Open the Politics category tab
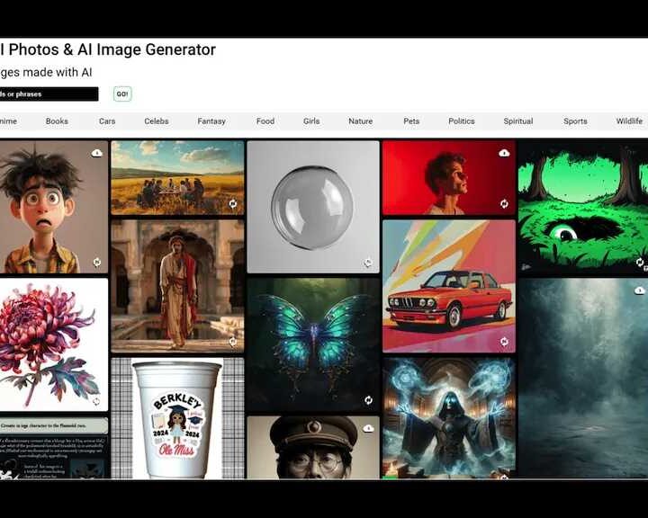 point(461,121)
